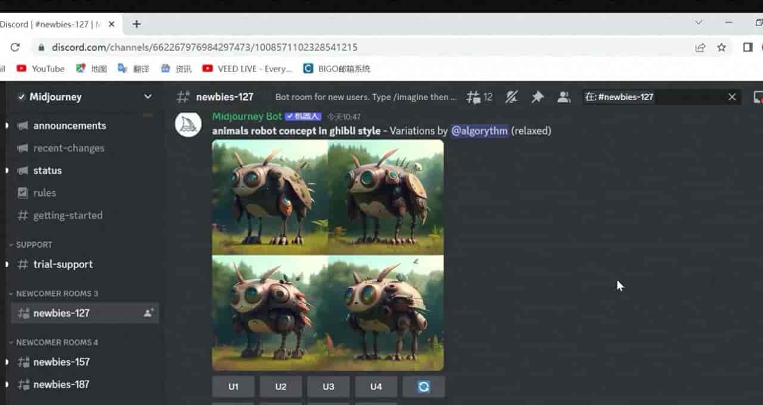Click the create invite icon beside newbies-127
The height and width of the screenshot is (405, 763).
(148, 313)
